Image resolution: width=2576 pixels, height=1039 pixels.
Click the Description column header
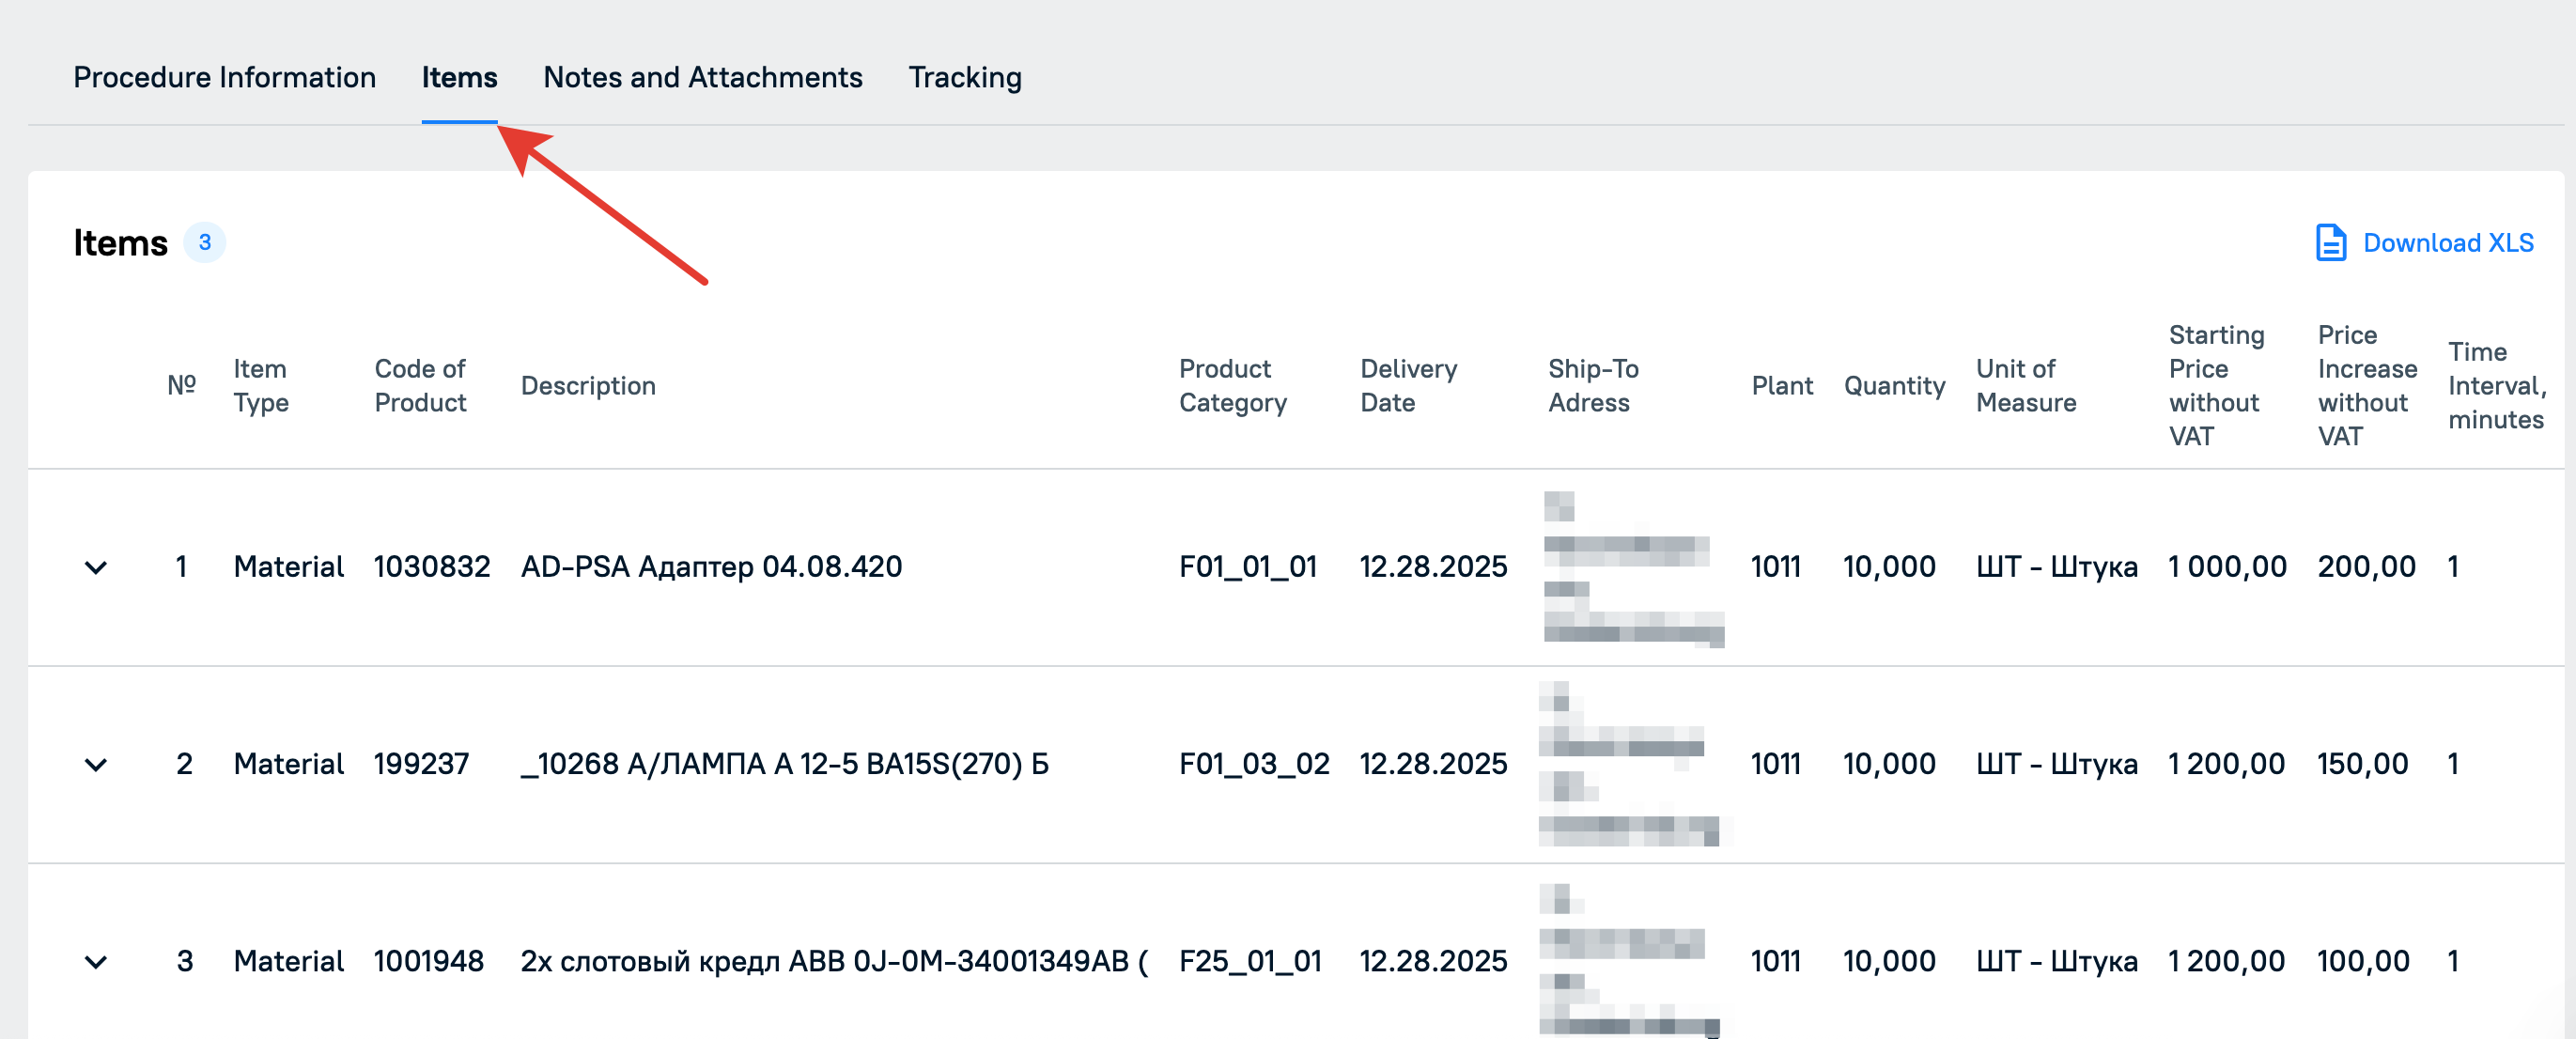click(x=588, y=386)
